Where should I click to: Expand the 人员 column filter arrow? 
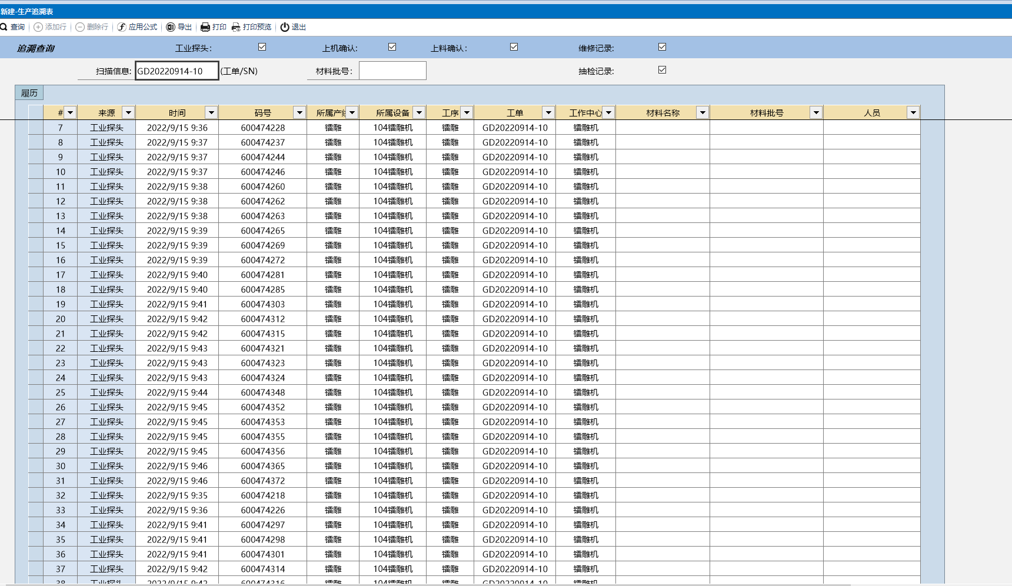click(913, 112)
